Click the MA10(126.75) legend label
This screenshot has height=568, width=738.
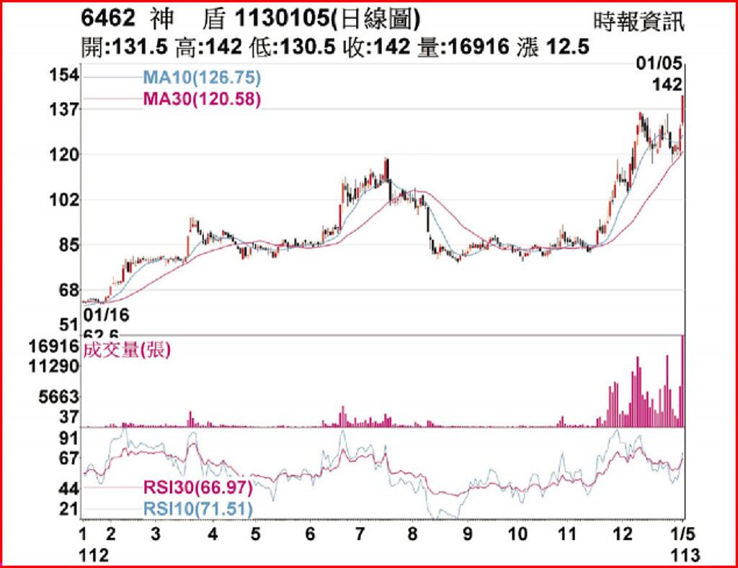click(200, 78)
